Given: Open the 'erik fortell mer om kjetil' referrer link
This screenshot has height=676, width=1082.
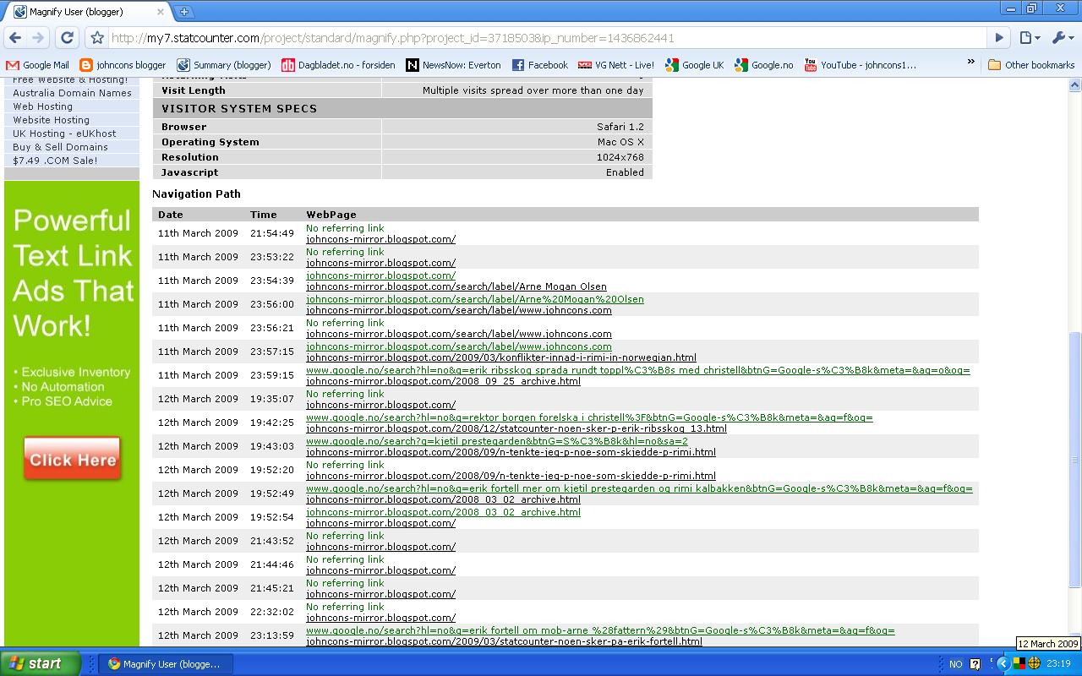Looking at the screenshot, I should (x=639, y=488).
